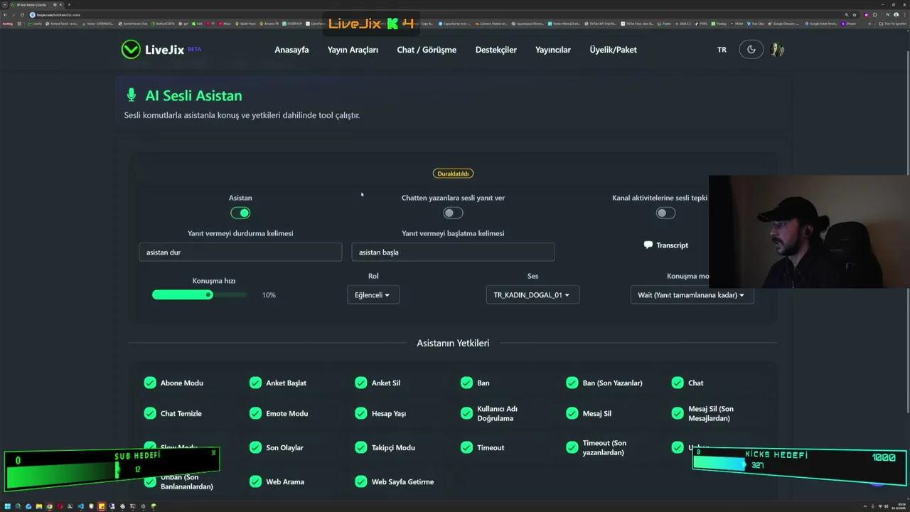Adjust the Konuşma hızı slider

coord(199,294)
